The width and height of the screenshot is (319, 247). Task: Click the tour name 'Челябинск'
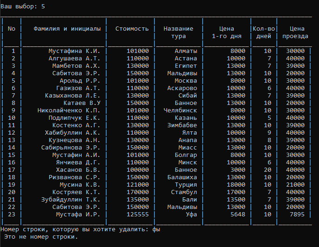click(180, 110)
